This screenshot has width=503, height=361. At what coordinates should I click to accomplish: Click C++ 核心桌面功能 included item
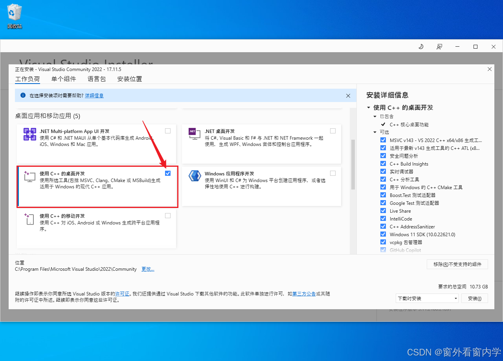click(x=409, y=124)
